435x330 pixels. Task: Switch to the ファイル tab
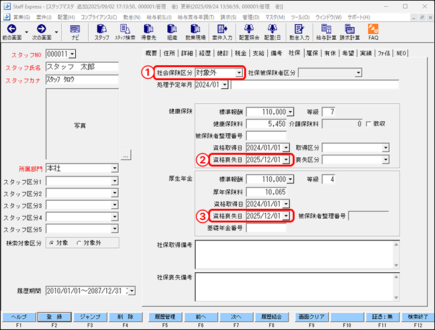click(x=384, y=53)
